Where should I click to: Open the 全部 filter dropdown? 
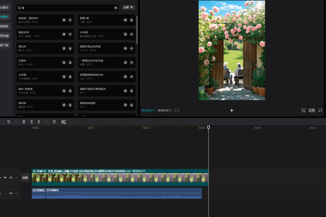pos(129,7)
